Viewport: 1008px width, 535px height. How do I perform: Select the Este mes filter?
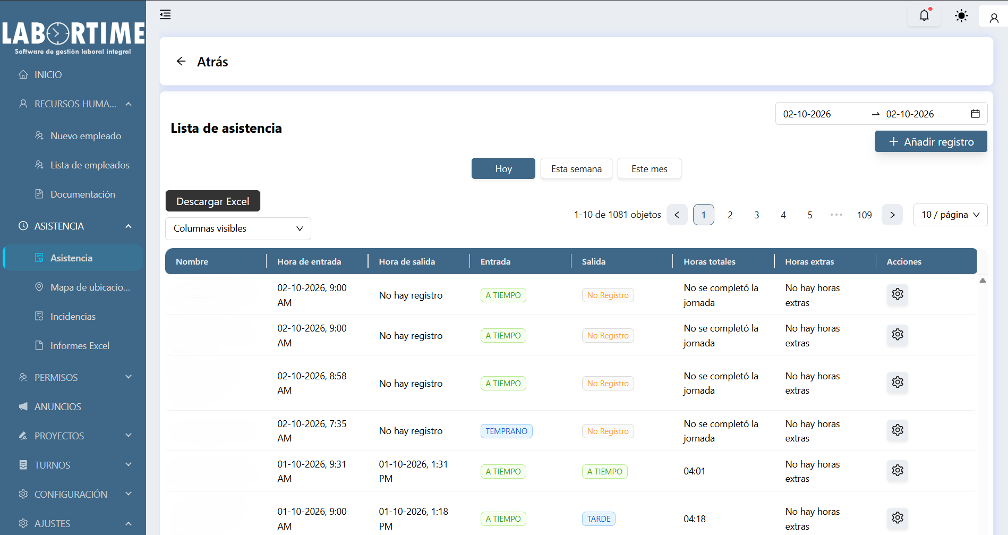[649, 168]
